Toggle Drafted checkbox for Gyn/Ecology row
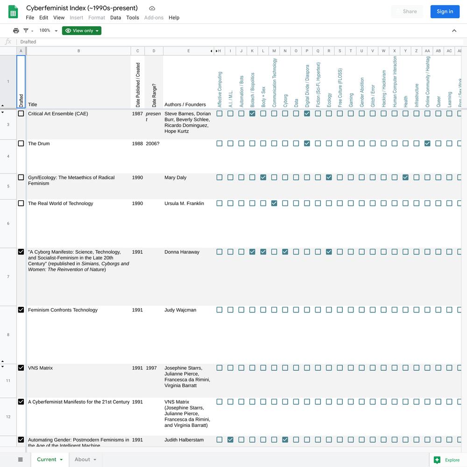The width and height of the screenshot is (467, 467). 21,177
